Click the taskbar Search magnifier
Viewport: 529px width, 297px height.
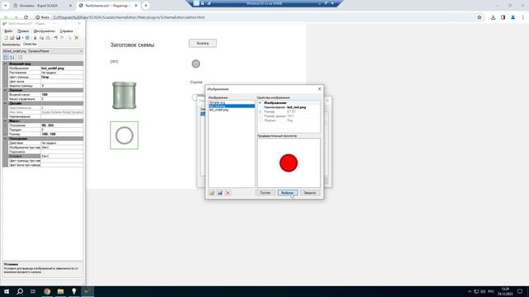coord(20,291)
